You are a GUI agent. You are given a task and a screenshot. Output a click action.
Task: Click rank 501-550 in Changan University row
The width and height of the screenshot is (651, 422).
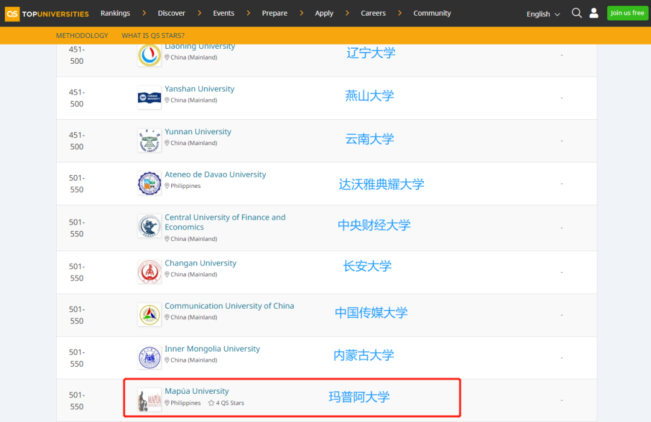coord(77,272)
